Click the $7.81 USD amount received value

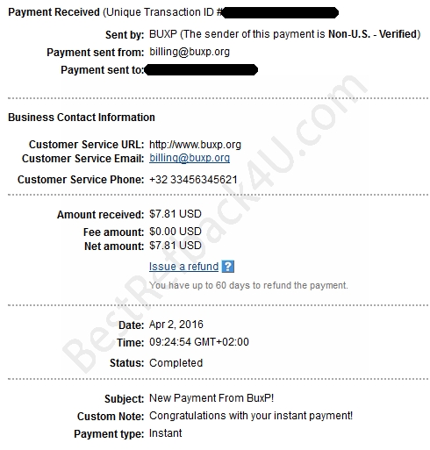176,214
